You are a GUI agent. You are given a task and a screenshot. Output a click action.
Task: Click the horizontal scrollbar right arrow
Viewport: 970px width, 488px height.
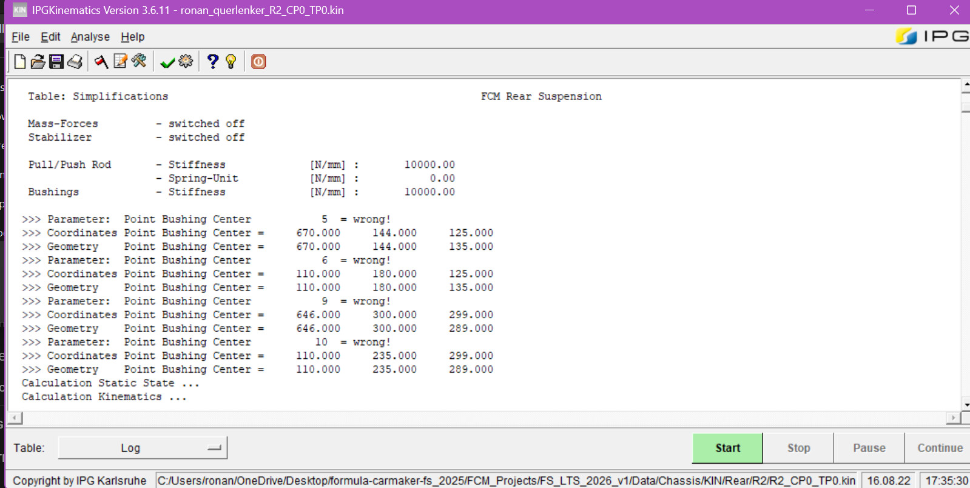(953, 418)
